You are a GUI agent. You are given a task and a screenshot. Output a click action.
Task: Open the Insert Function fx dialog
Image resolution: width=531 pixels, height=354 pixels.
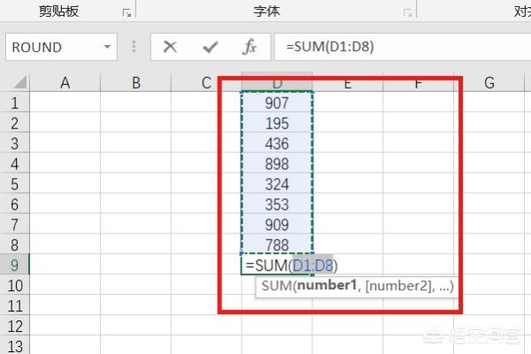(x=250, y=47)
